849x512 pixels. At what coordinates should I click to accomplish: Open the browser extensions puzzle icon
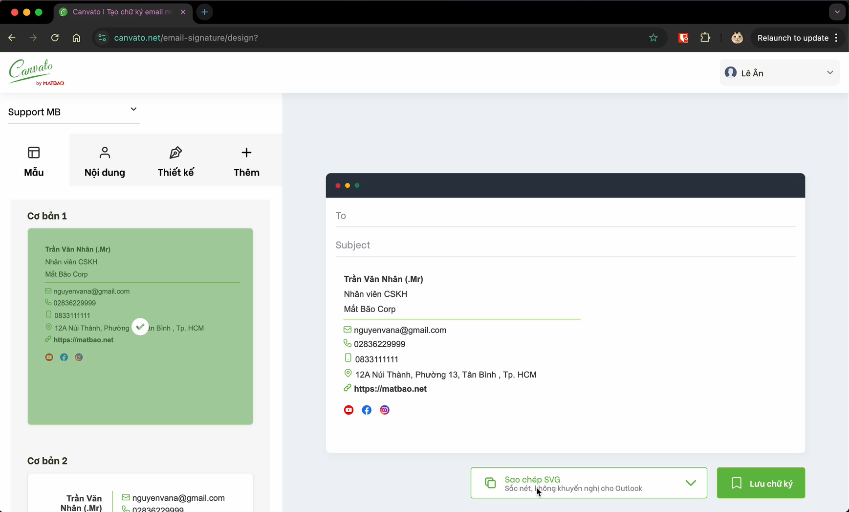(705, 38)
